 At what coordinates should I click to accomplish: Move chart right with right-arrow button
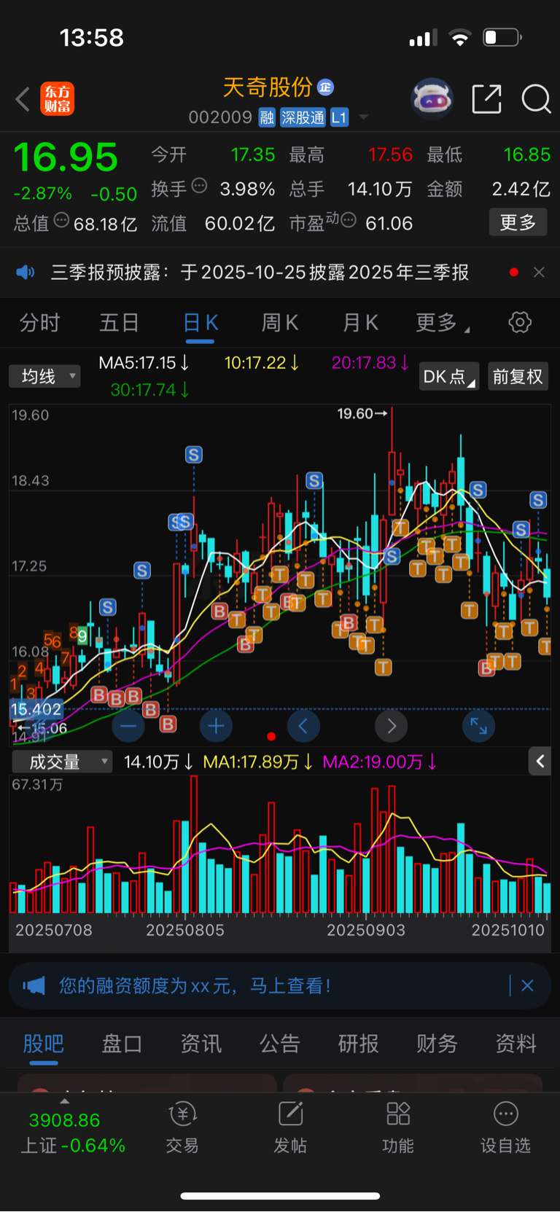[x=392, y=726]
